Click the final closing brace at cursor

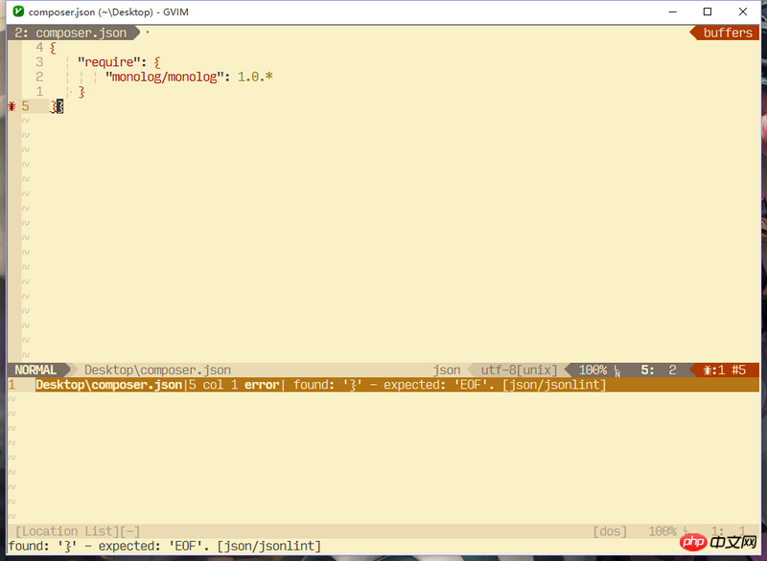click(59, 106)
